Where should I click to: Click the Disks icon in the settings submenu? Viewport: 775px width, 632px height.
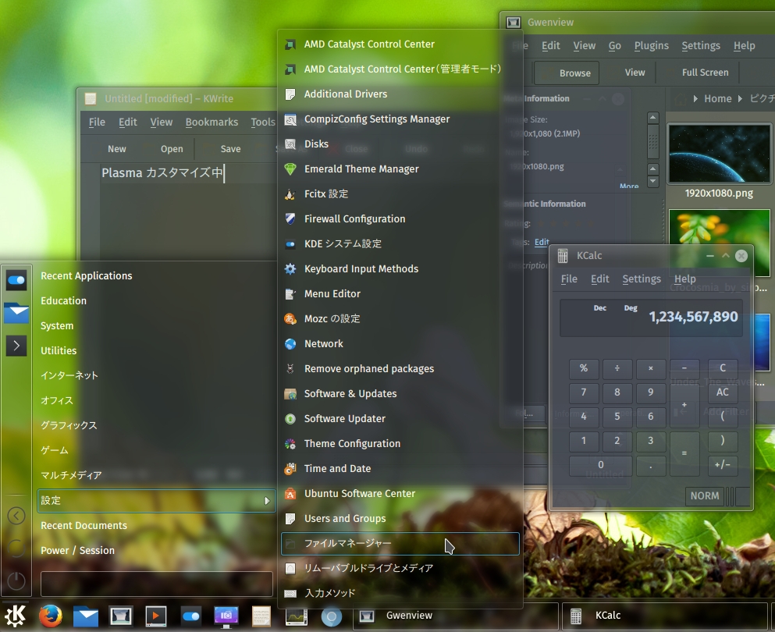point(290,144)
